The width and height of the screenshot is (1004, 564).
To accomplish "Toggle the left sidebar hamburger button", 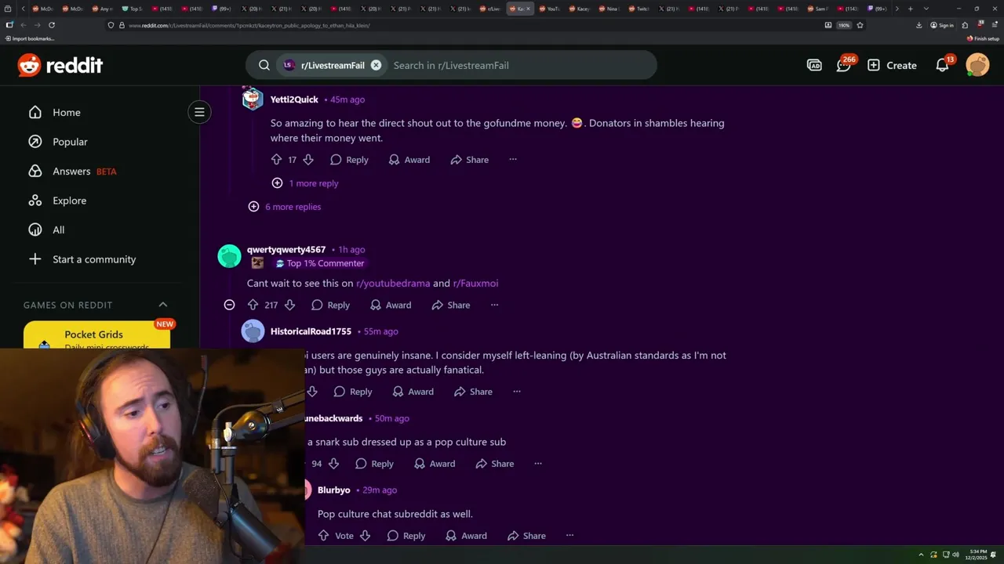I will 199,112.
